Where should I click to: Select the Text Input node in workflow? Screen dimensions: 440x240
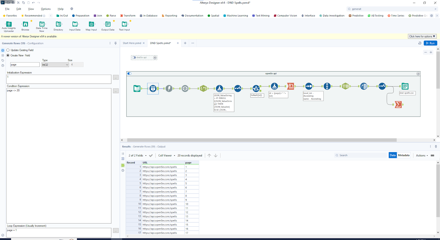click(137, 88)
